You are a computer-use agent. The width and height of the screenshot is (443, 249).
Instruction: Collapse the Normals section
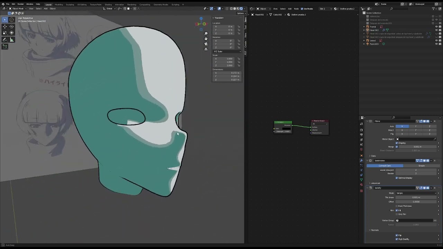(370, 230)
